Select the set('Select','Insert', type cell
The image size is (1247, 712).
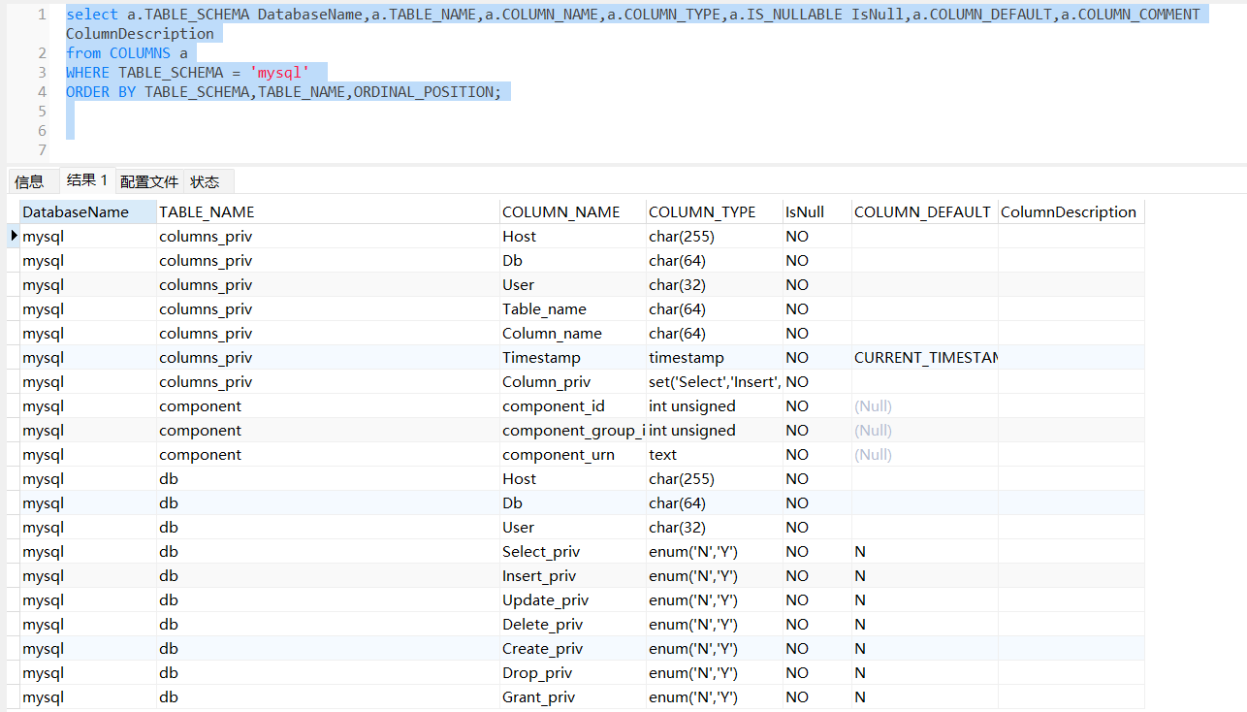pyautogui.click(x=715, y=381)
